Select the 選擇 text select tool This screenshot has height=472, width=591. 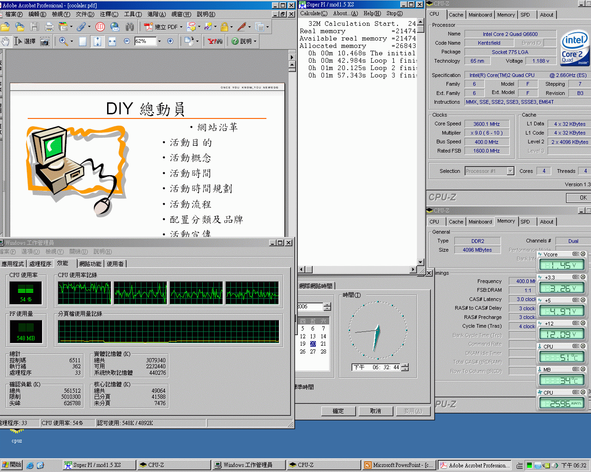[x=25, y=41]
